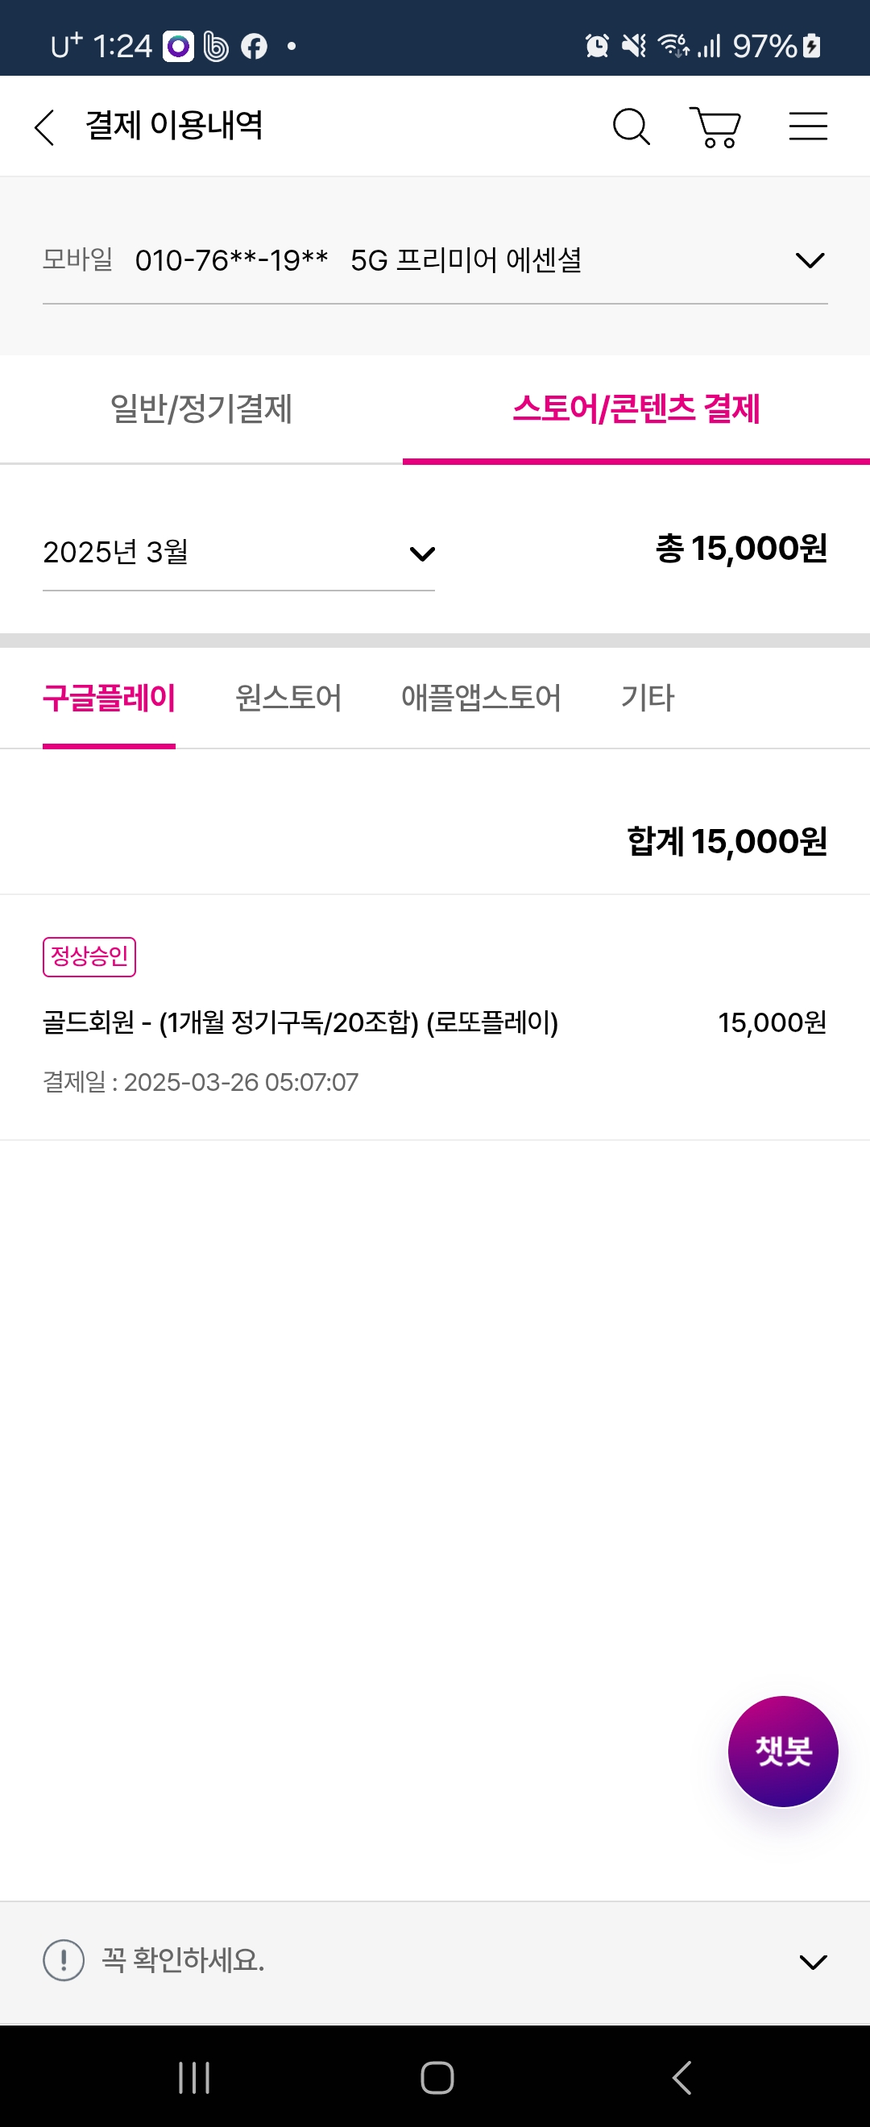Tap the back arrow in header
This screenshot has height=2127, width=870.
(44, 127)
